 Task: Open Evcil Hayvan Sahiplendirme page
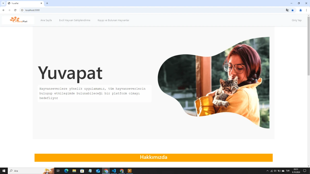pyautogui.click(x=75, y=20)
